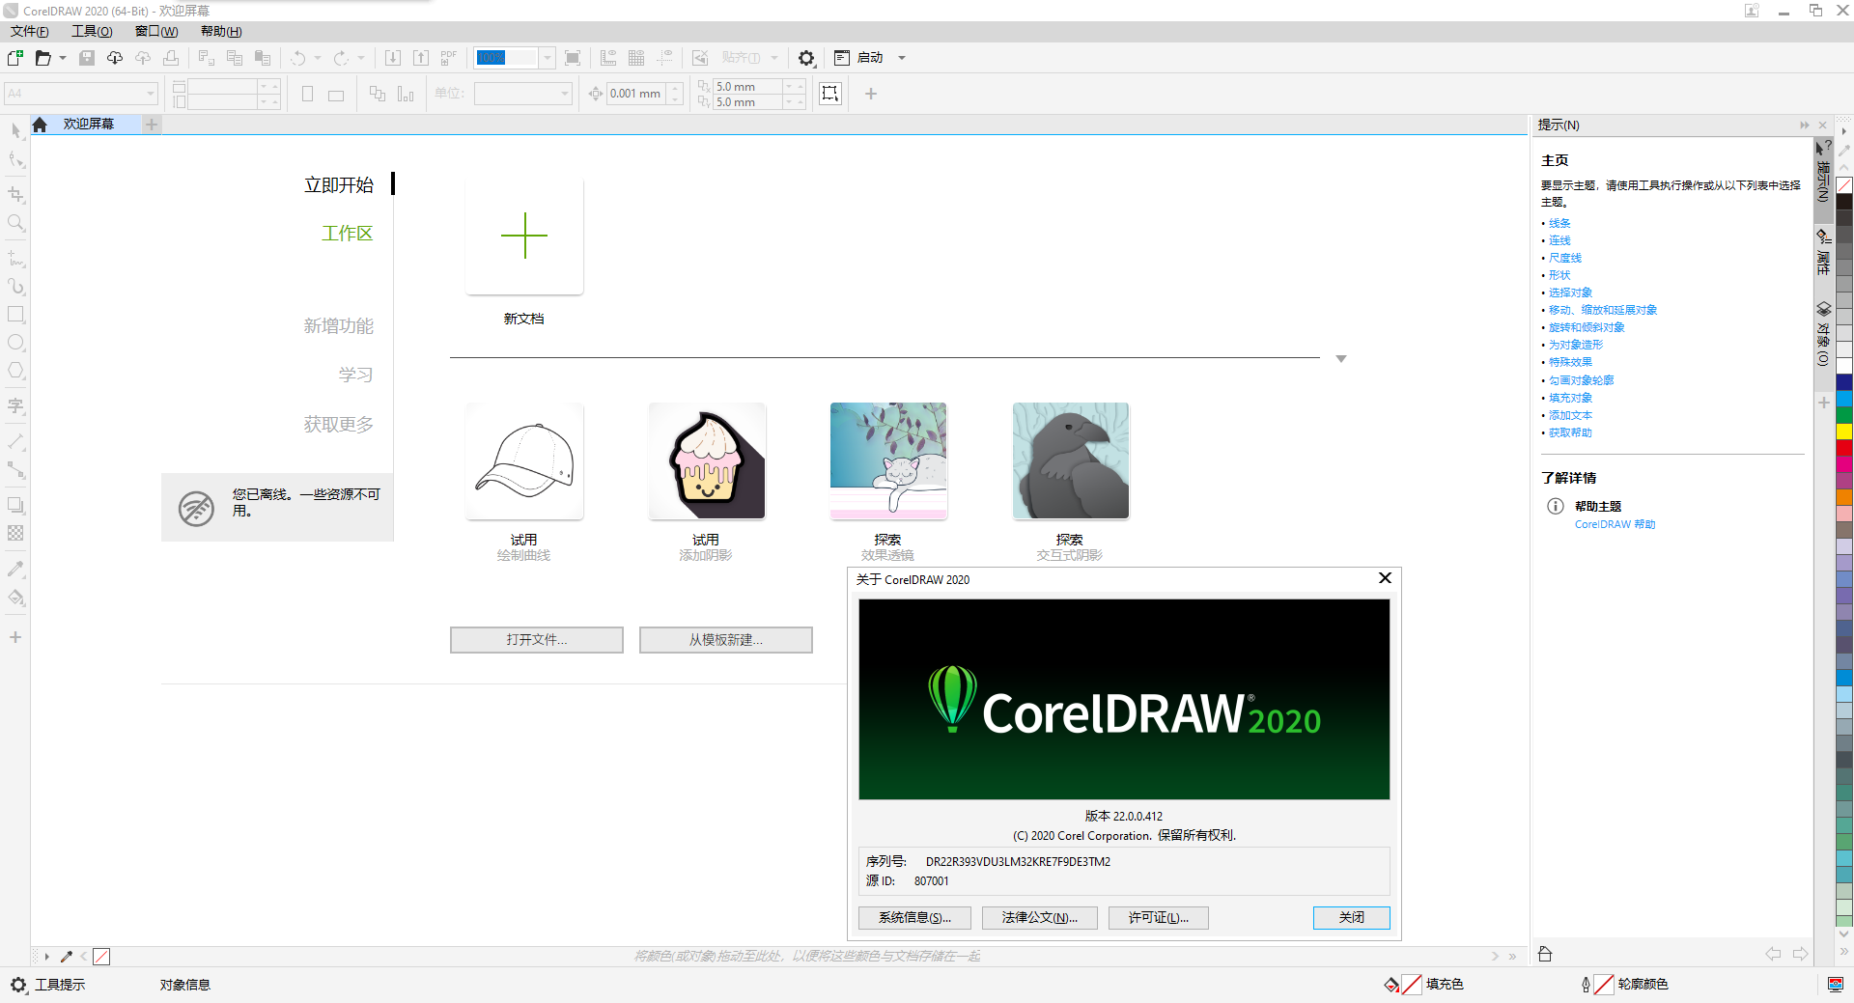This screenshot has width=1854, height=1003.
Task: Click the document palette no-fill swatch
Action: click(101, 957)
